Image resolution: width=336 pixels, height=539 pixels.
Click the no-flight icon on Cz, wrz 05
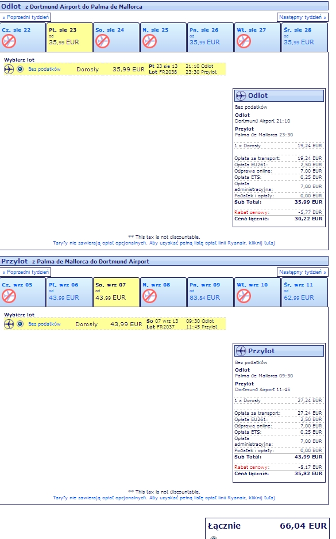pyautogui.click(x=9, y=296)
